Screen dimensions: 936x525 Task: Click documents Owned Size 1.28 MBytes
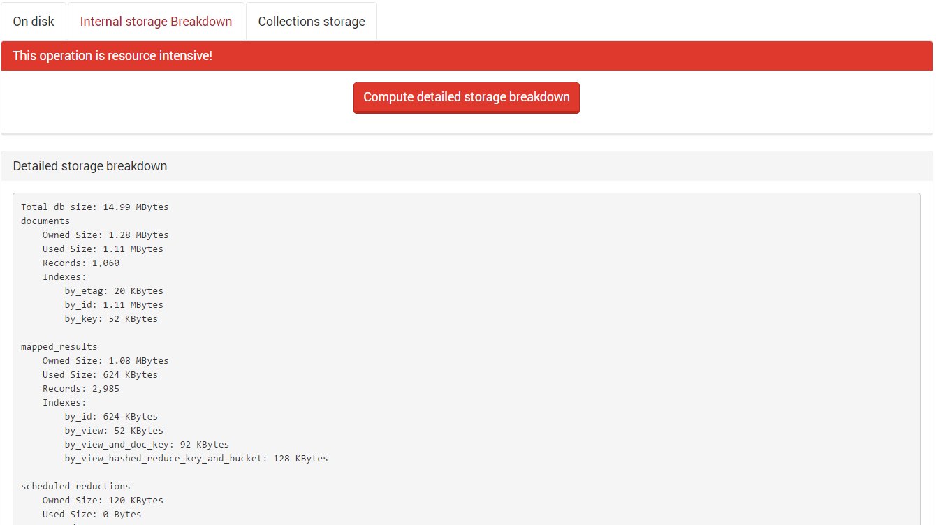pyautogui.click(x=105, y=235)
